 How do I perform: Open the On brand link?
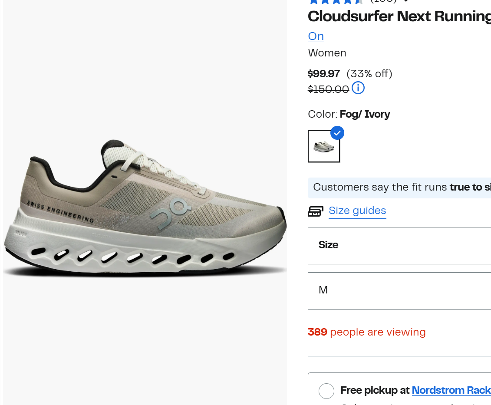pyautogui.click(x=316, y=36)
